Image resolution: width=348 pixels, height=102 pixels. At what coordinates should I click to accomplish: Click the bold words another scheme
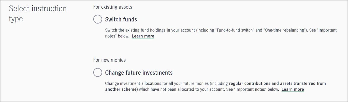[121, 89]
